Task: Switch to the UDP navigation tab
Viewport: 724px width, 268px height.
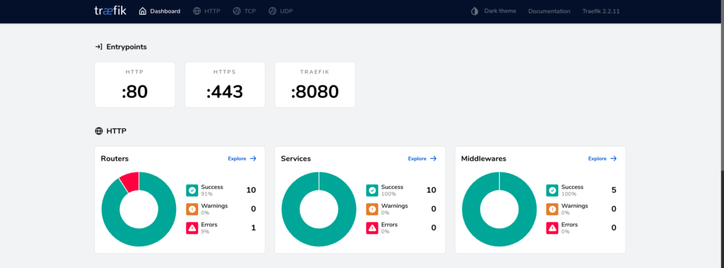Action: (x=280, y=11)
